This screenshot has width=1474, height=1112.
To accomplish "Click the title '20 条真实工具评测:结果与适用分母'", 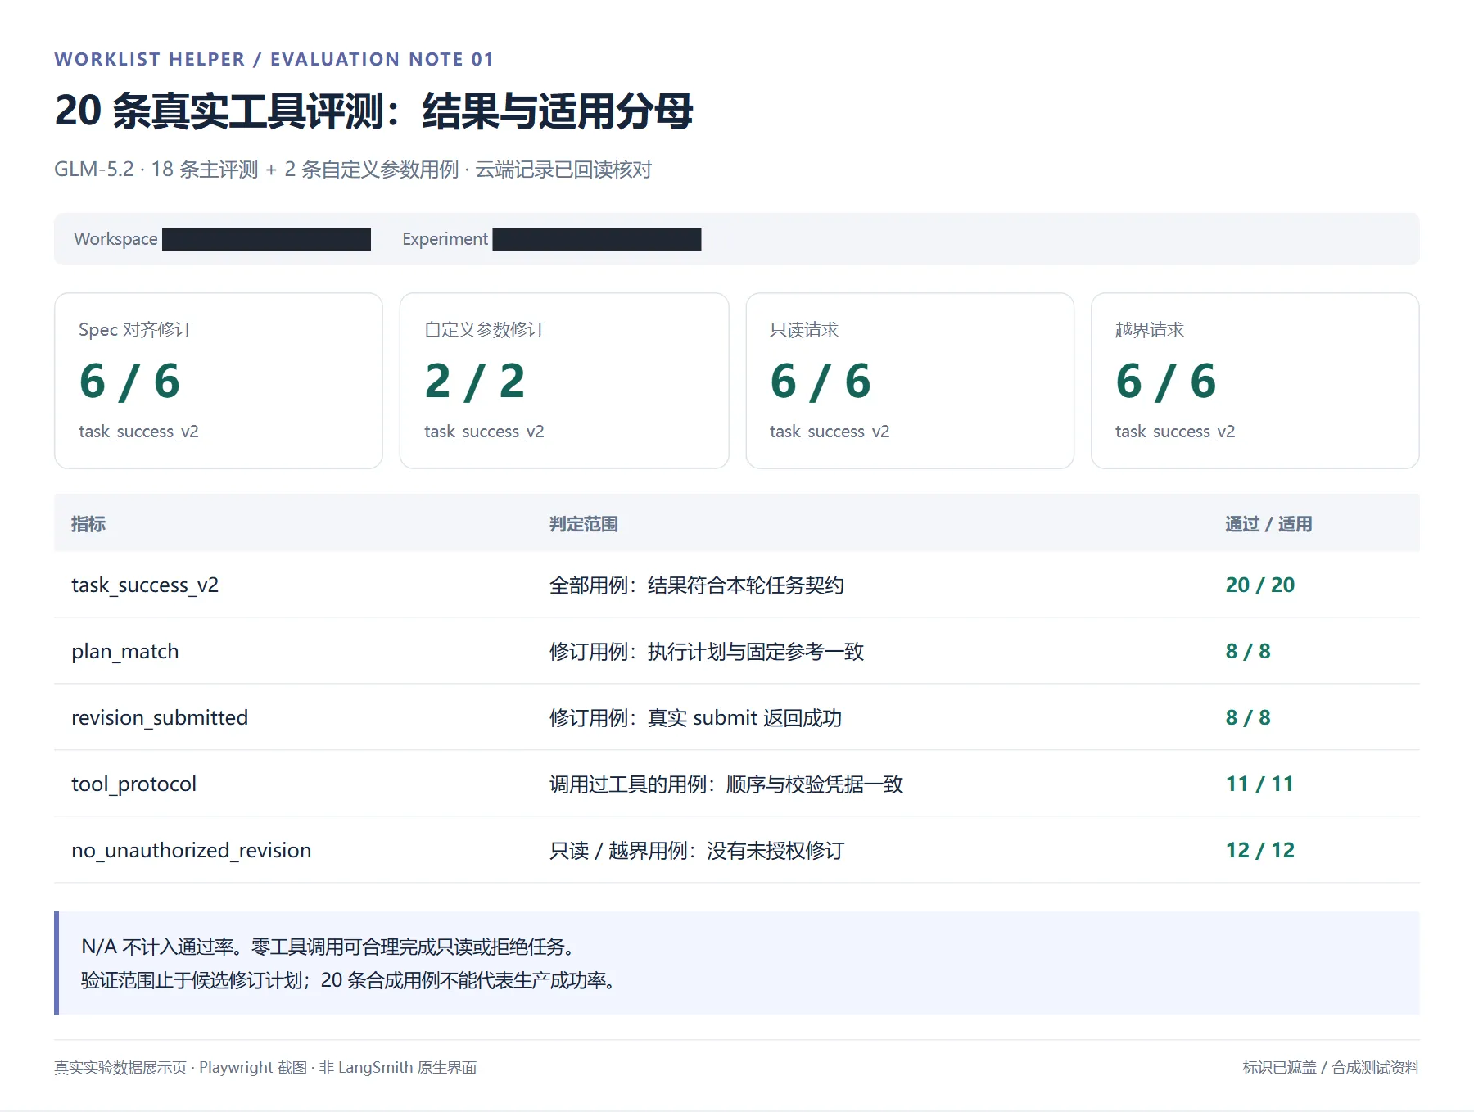I will (373, 111).
